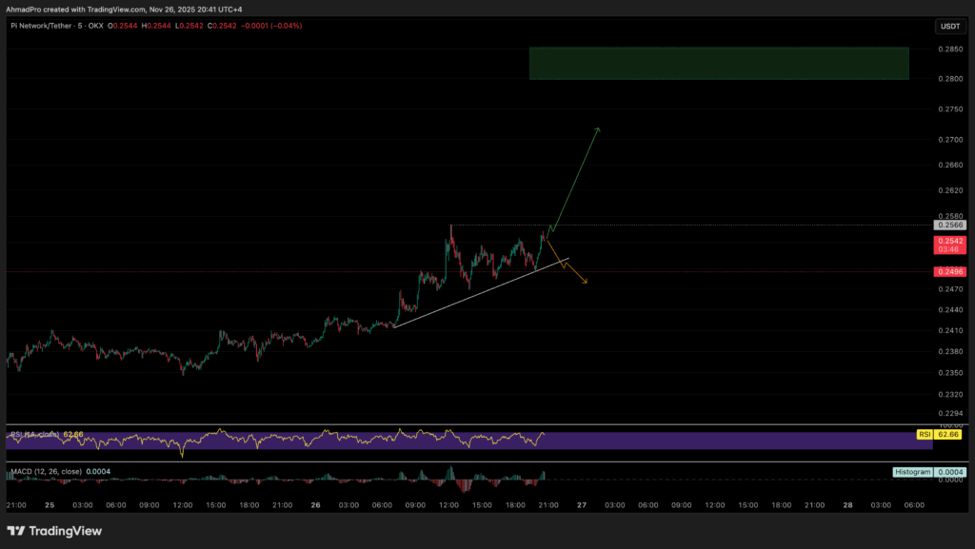
Task: Click the yellow RSI label tag
Action: click(x=923, y=434)
